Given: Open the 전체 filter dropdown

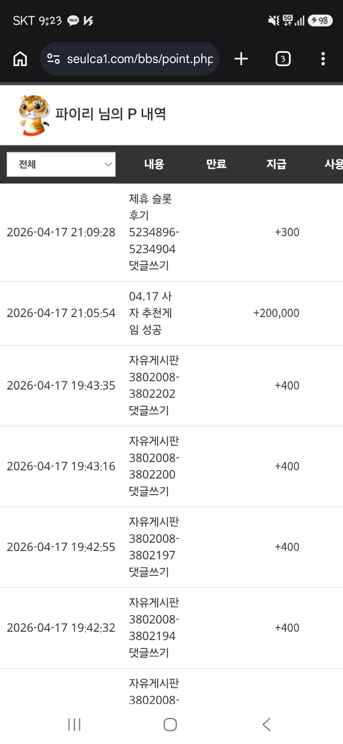Looking at the screenshot, I should click(x=61, y=164).
